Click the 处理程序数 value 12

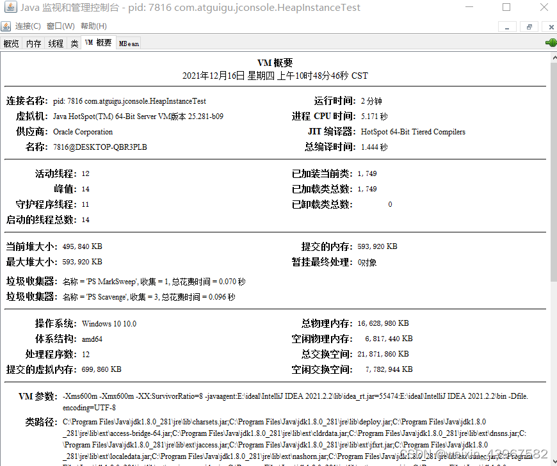pos(86,355)
